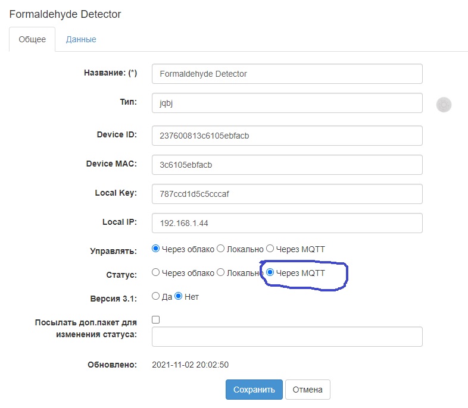Tick the Посылать доп.пакет checkbox

[x=156, y=319]
